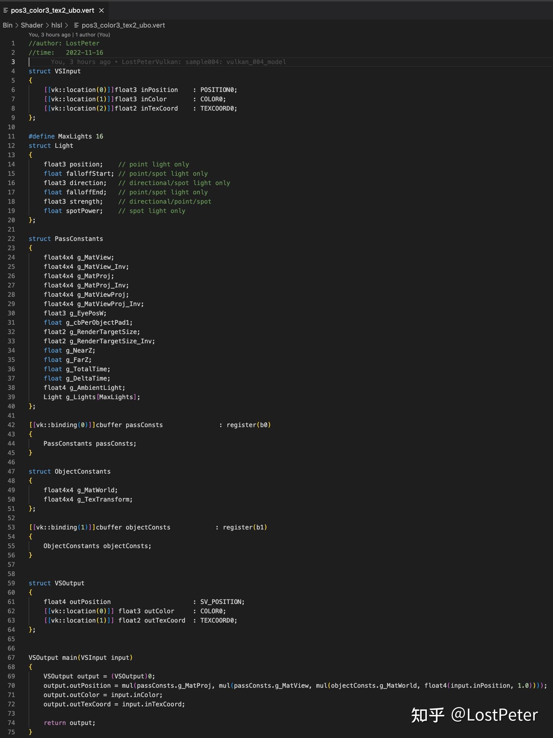Click the file icon on the editor tab

pos(6,10)
